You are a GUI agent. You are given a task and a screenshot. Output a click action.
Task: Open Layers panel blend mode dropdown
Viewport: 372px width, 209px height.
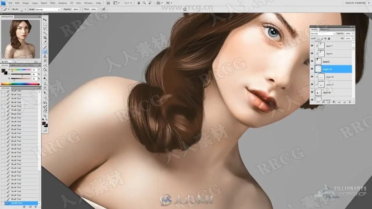tap(323, 34)
